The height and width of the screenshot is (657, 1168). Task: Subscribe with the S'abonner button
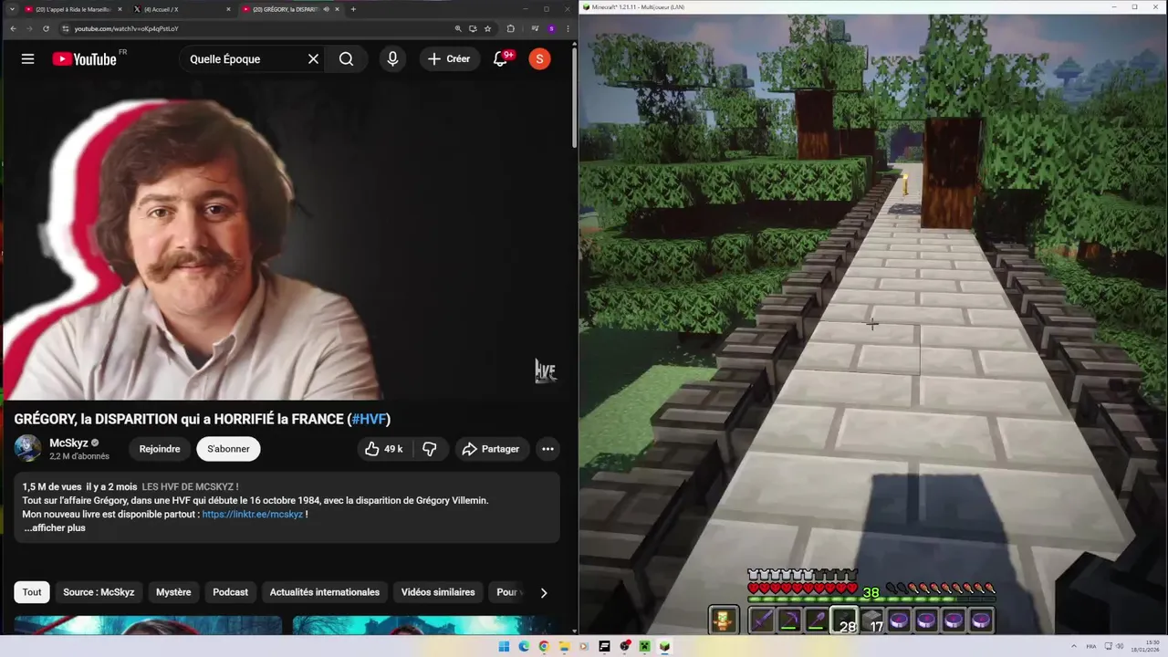click(228, 449)
